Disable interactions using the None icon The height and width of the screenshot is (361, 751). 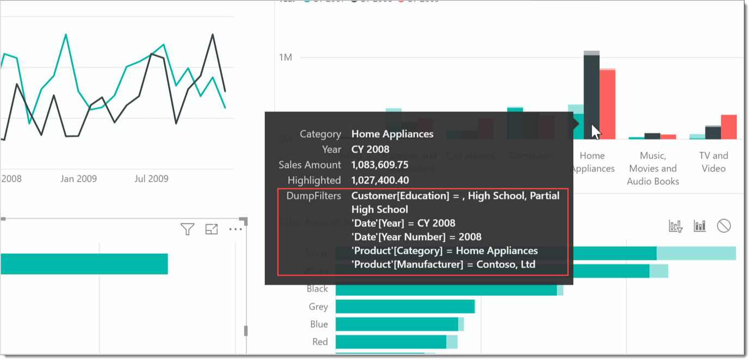point(724,225)
